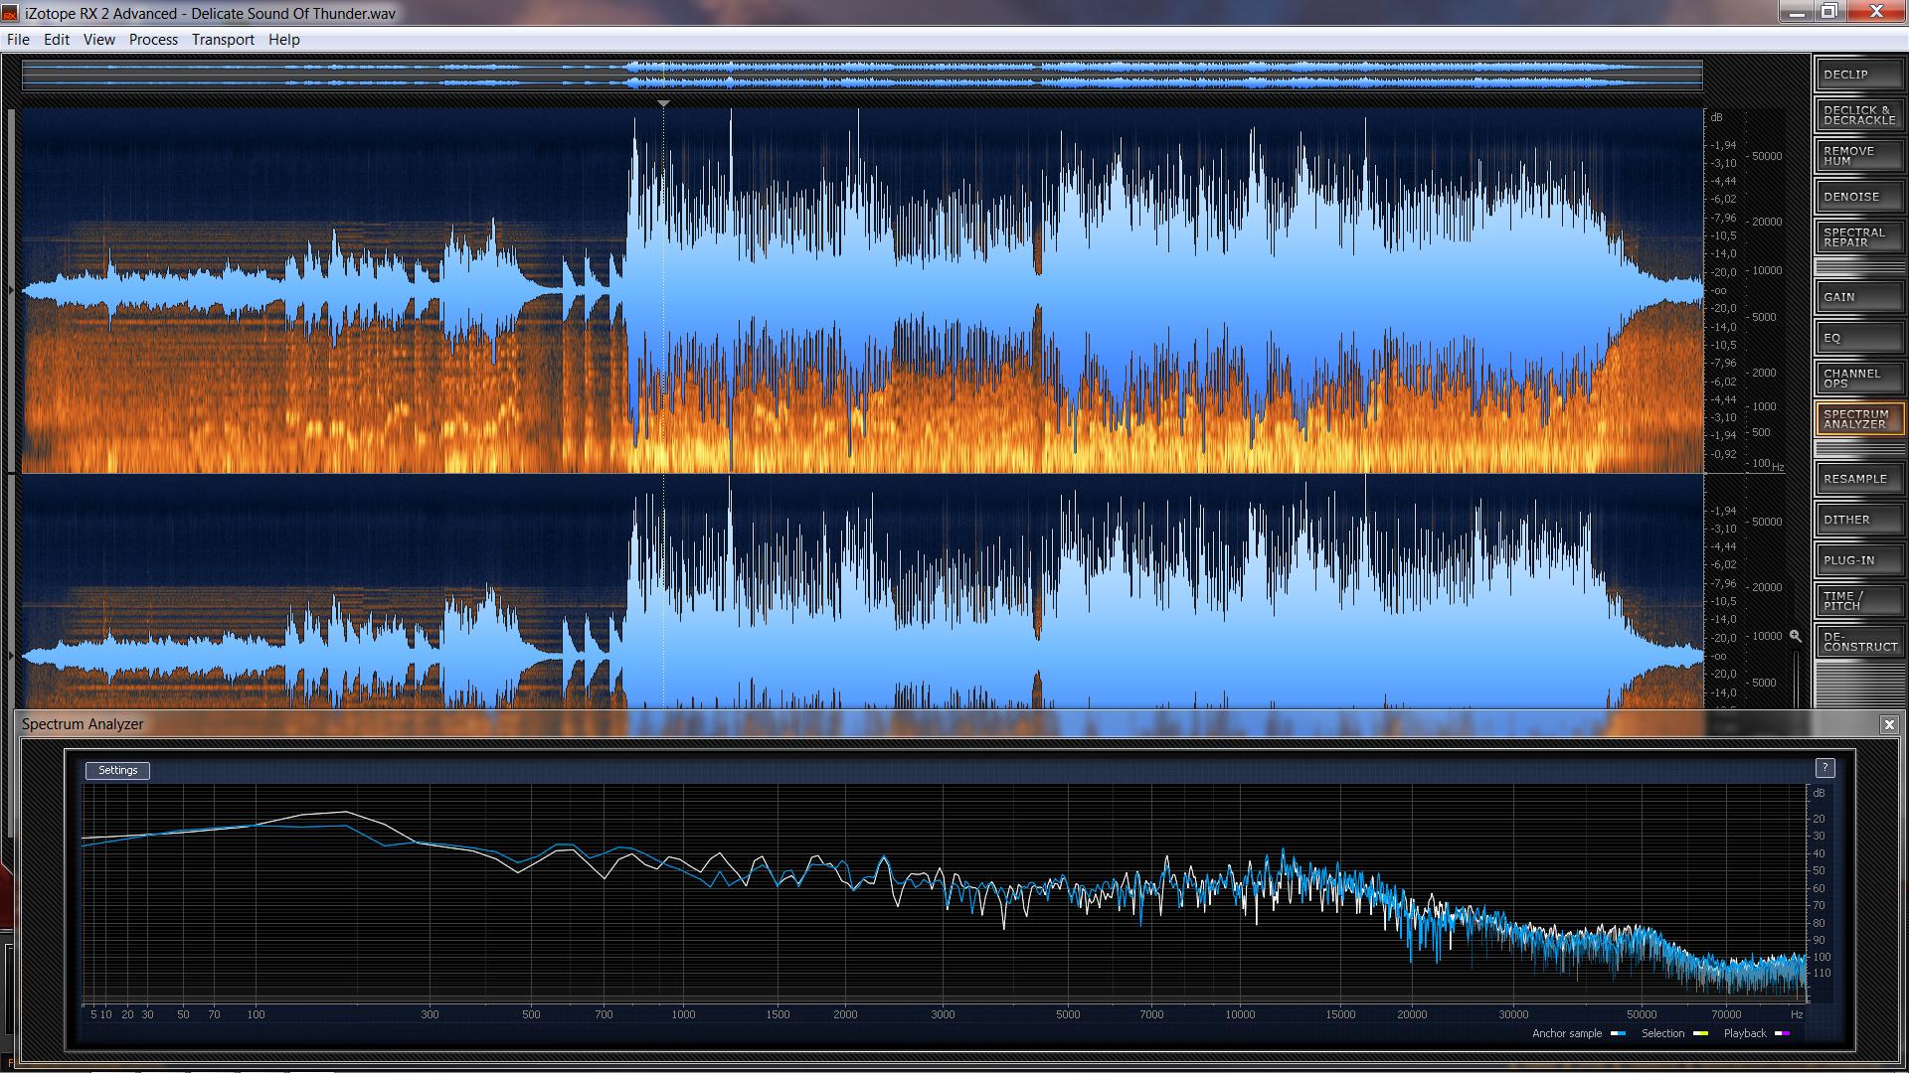1909x1073 pixels.
Task: Open the Denoise module
Action: click(1858, 197)
